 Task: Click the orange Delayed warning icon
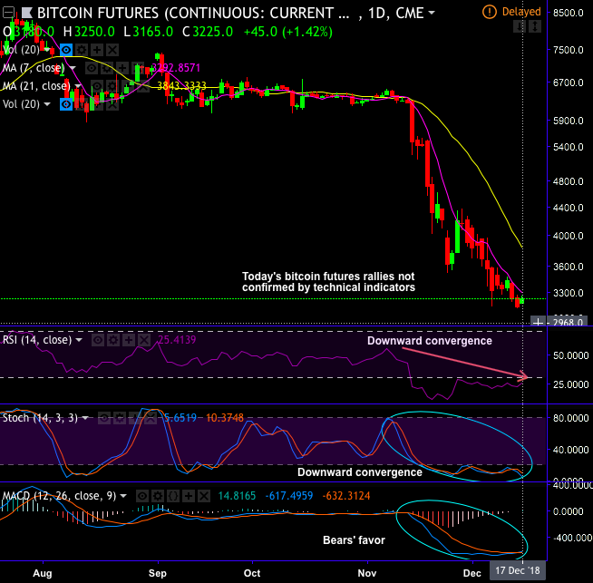[x=489, y=12]
